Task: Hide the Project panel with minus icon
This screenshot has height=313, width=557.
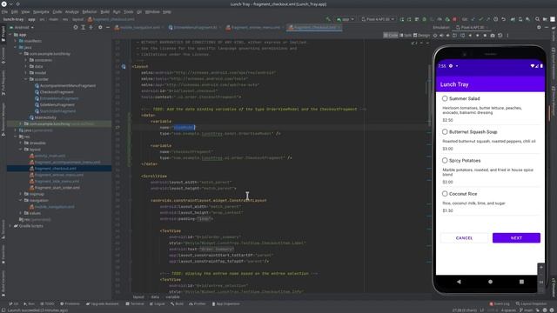Action: coord(108,27)
